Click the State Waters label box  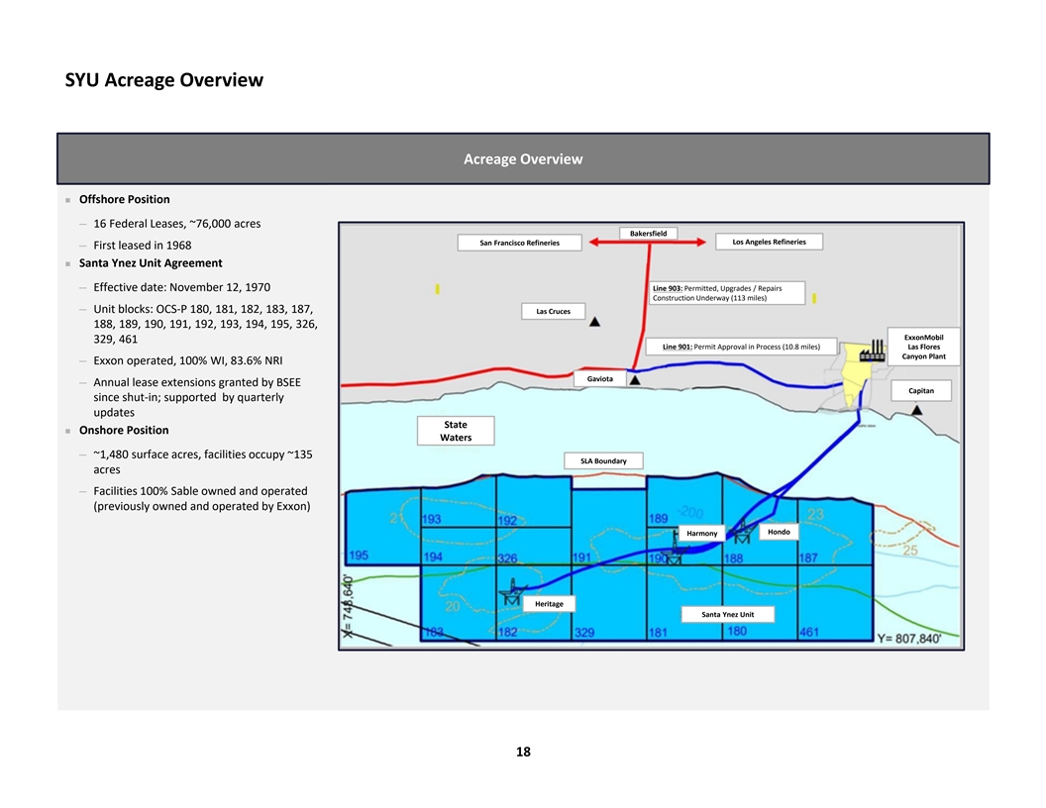tap(456, 431)
